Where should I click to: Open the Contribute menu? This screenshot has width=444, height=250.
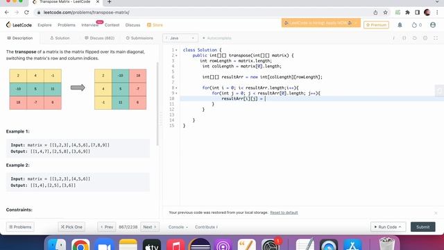point(206,227)
